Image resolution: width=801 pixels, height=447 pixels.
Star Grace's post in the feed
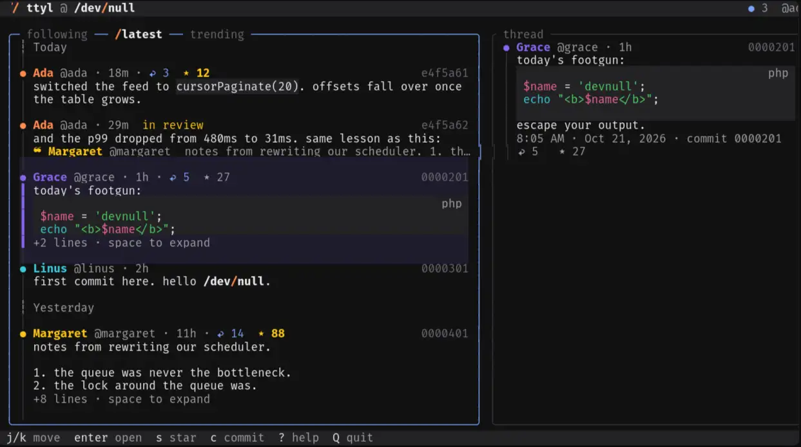click(207, 178)
